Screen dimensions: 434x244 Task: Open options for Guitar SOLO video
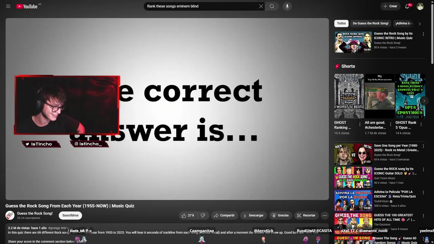tap(423, 169)
